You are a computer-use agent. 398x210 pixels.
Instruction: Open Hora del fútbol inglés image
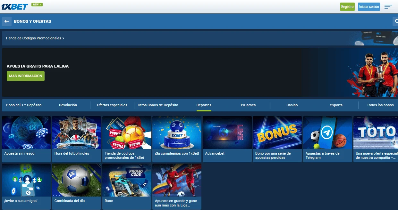coord(76,133)
